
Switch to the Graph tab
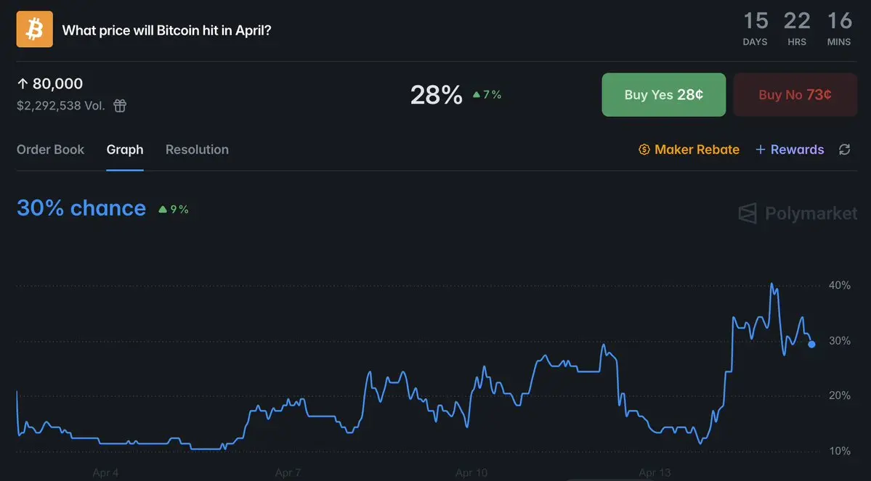(x=125, y=149)
